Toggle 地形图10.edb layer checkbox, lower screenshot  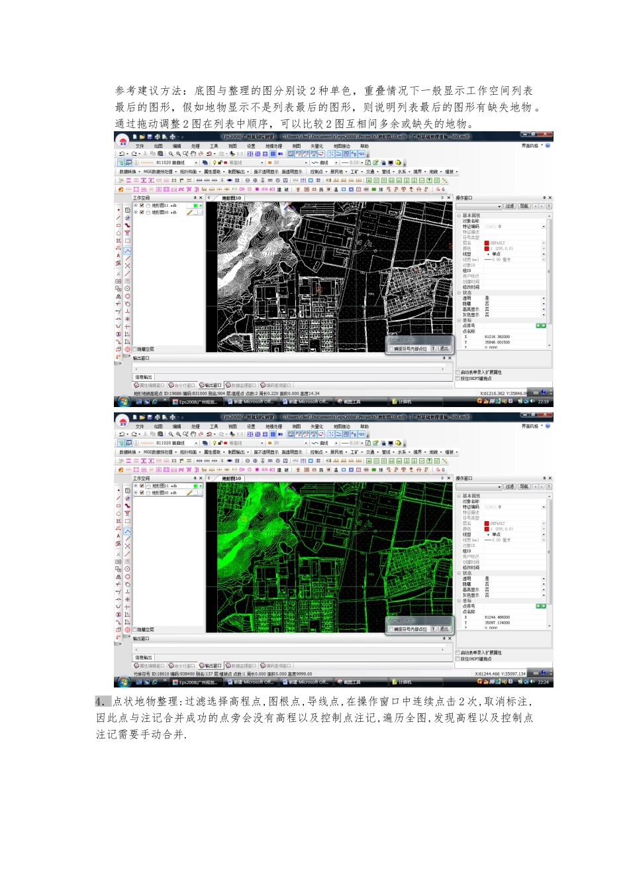click(x=142, y=493)
